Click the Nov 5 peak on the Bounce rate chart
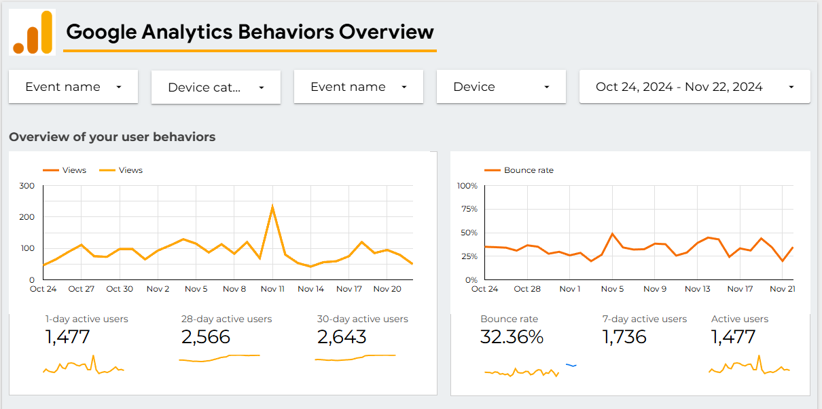 click(612, 234)
